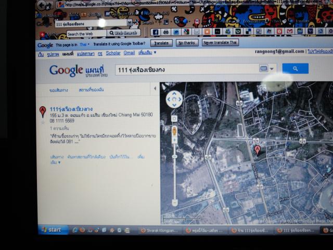Click the Windows start button

[x=52, y=230]
